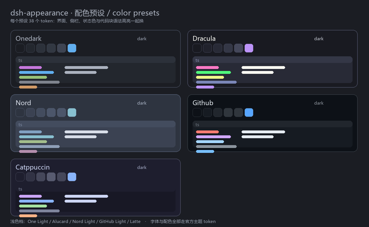This screenshot has width=369, height=227.
Task: Click the dark label on Github card
Action: point(319,103)
